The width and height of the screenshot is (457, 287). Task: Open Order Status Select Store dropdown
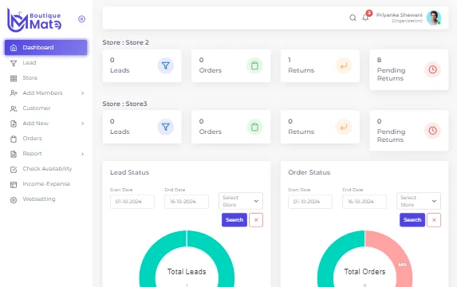419,201
